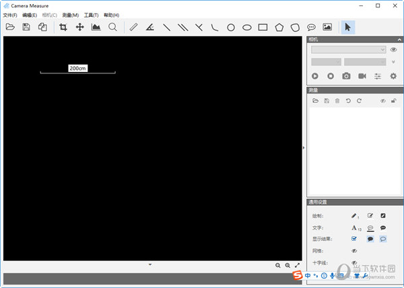The height and width of the screenshot is (288, 404).
Task: Select the Move pan tool
Action: point(79,27)
